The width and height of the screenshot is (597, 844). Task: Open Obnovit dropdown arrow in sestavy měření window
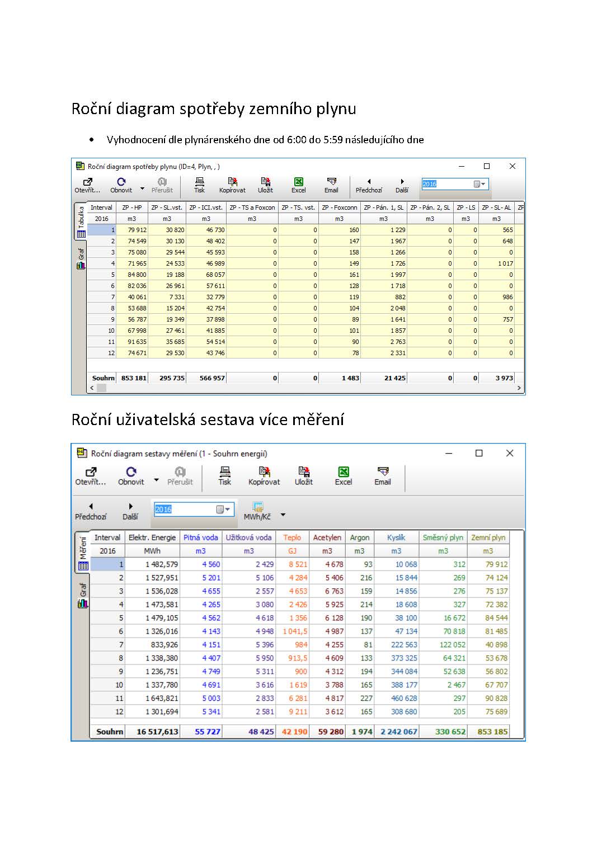click(x=157, y=480)
